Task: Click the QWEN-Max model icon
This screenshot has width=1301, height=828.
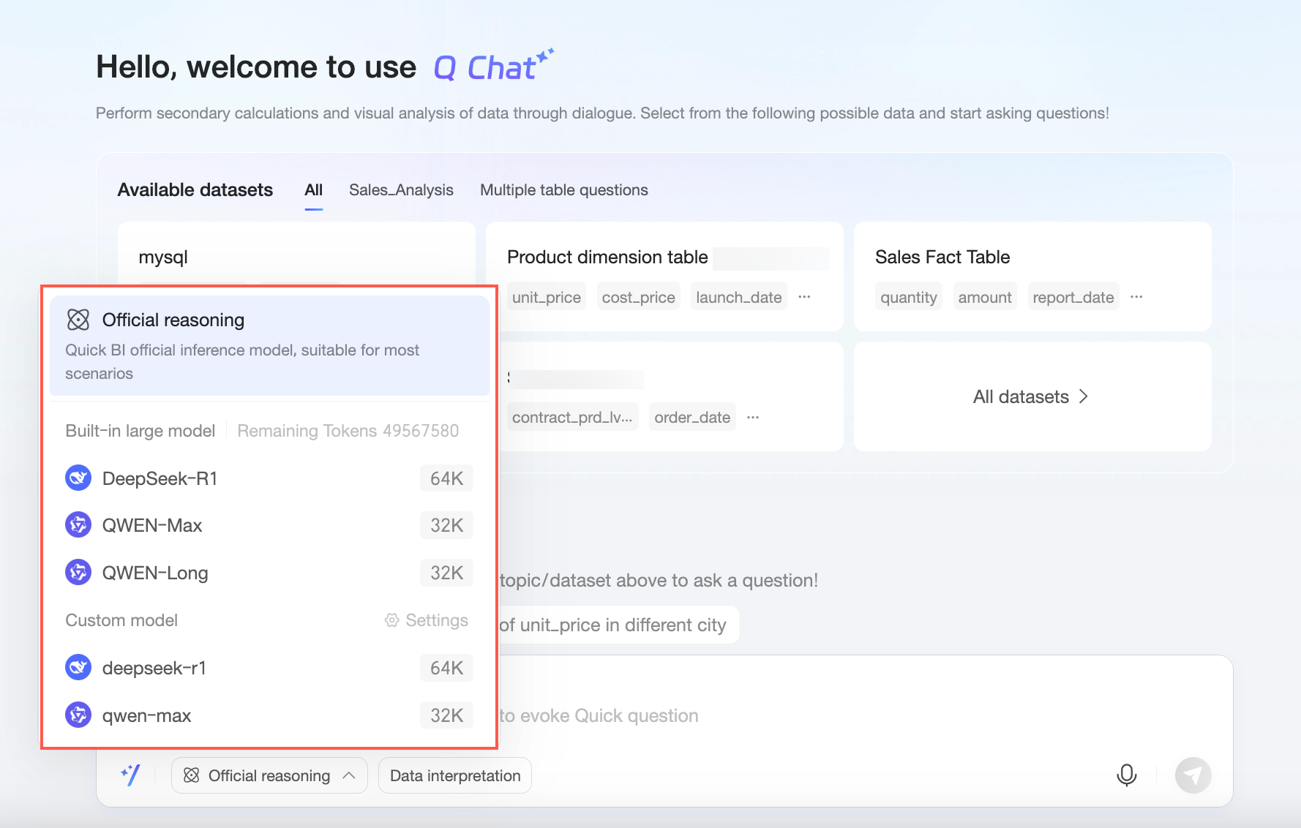Action: [x=78, y=525]
